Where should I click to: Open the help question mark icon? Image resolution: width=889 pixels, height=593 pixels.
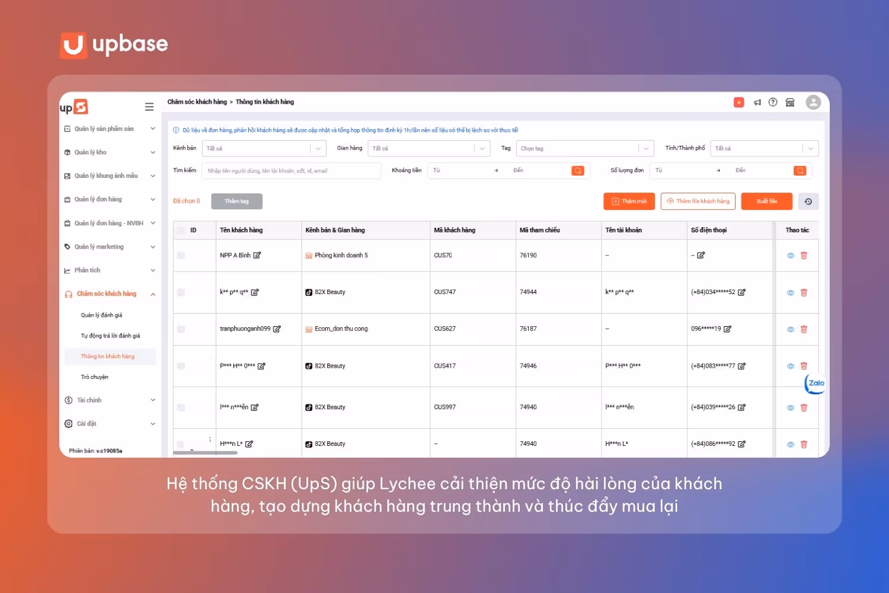(x=773, y=102)
